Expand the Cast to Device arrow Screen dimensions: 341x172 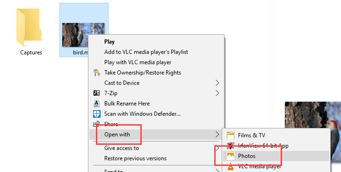(x=217, y=83)
